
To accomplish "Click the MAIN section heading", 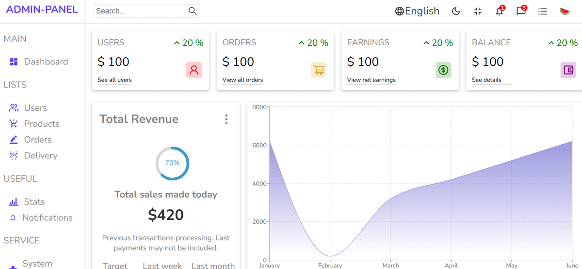I will pos(15,39).
